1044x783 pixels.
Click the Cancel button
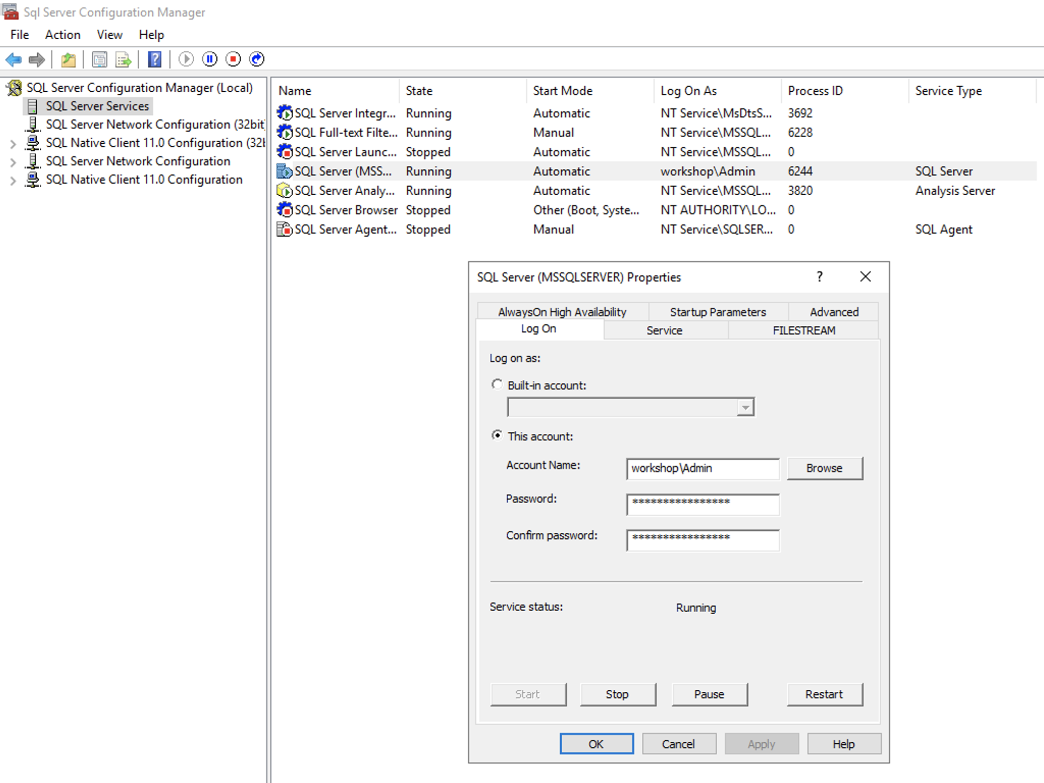pyautogui.click(x=679, y=744)
